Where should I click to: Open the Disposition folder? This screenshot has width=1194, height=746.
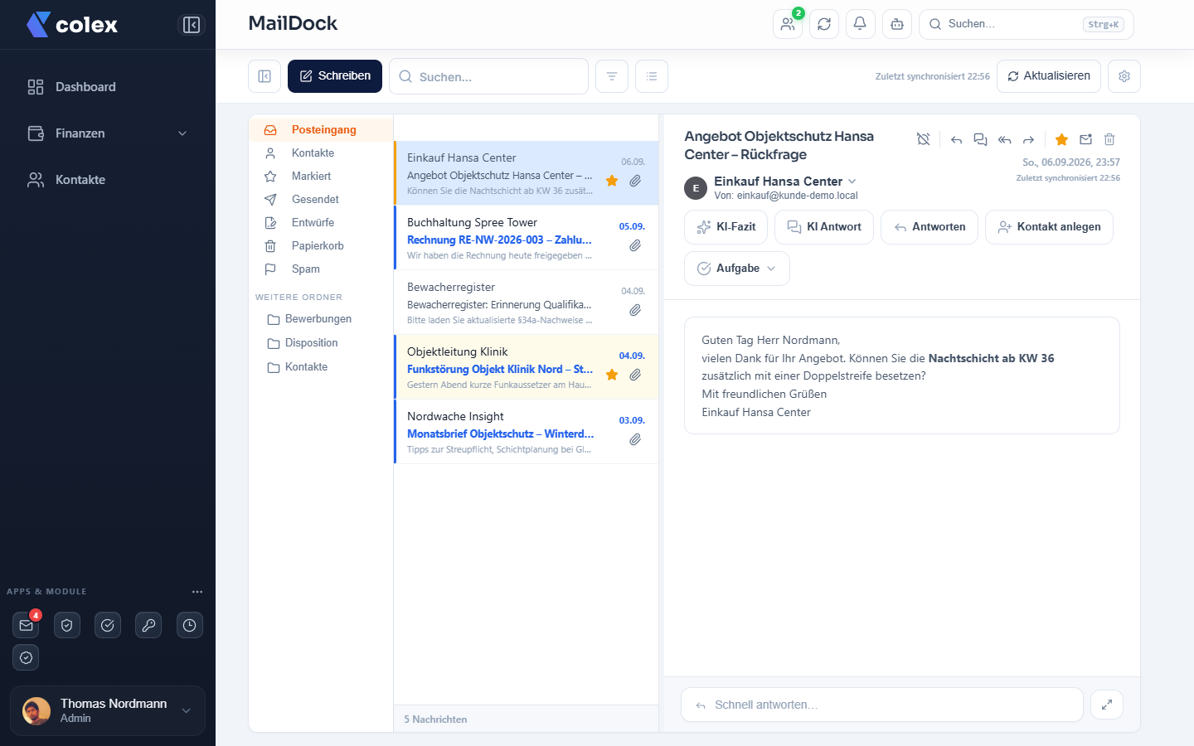[321, 343]
